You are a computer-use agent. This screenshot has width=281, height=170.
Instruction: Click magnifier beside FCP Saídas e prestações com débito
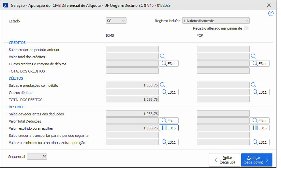[x=254, y=85]
